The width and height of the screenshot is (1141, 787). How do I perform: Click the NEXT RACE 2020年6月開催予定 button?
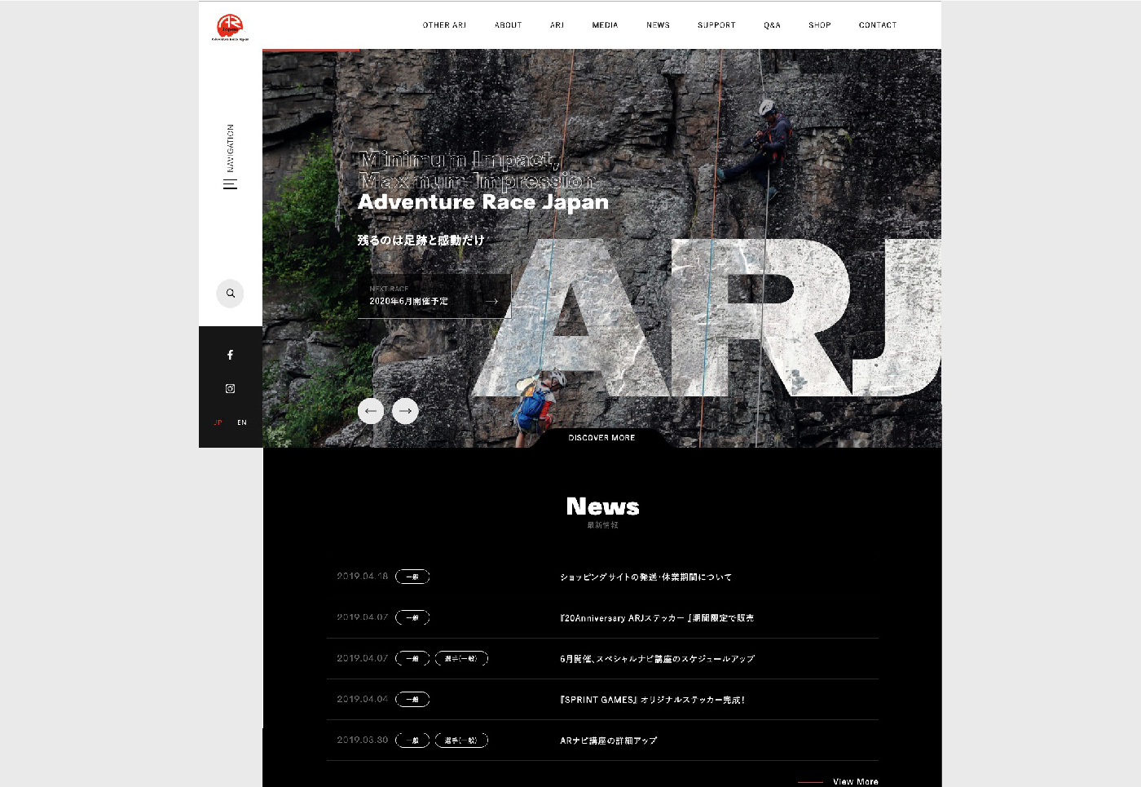click(x=434, y=296)
